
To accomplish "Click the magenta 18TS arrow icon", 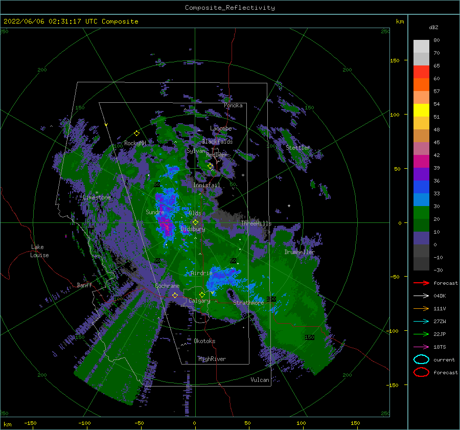I will coord(421,347).
